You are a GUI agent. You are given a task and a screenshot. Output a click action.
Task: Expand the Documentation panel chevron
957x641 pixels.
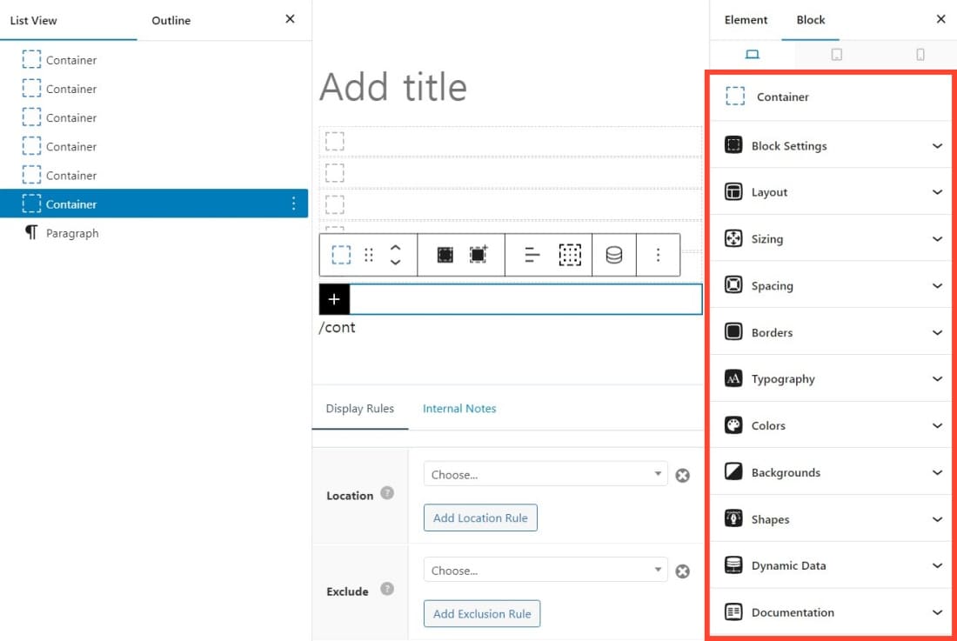point(937,612)
